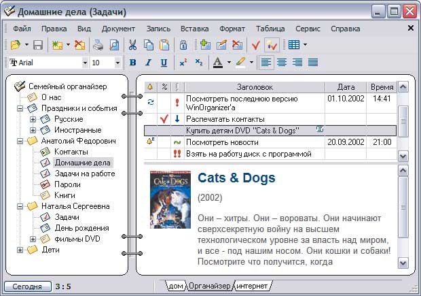This screenshot has height=296, width=421.
Task: Open the Arial font name dropdown
Action: 85,63
